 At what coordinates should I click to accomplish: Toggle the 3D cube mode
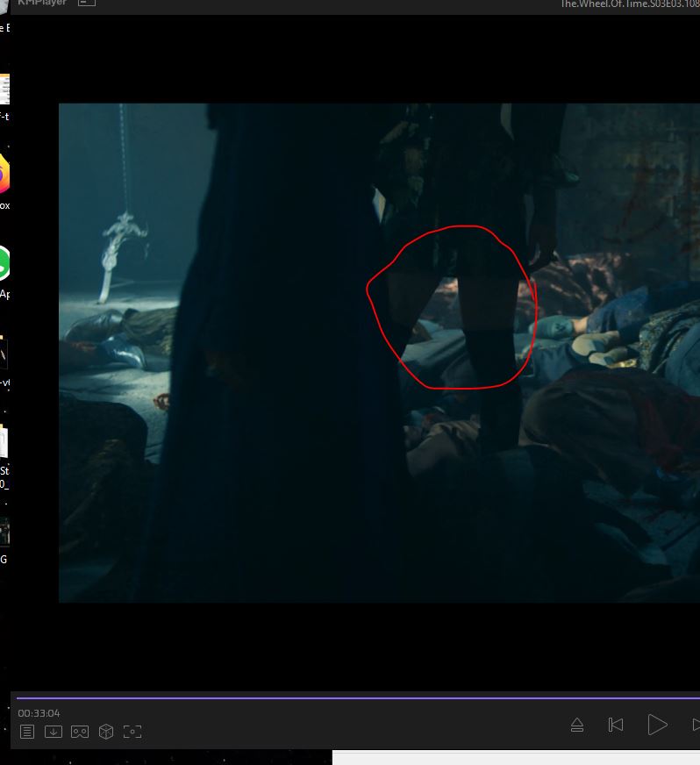(106, 732)
